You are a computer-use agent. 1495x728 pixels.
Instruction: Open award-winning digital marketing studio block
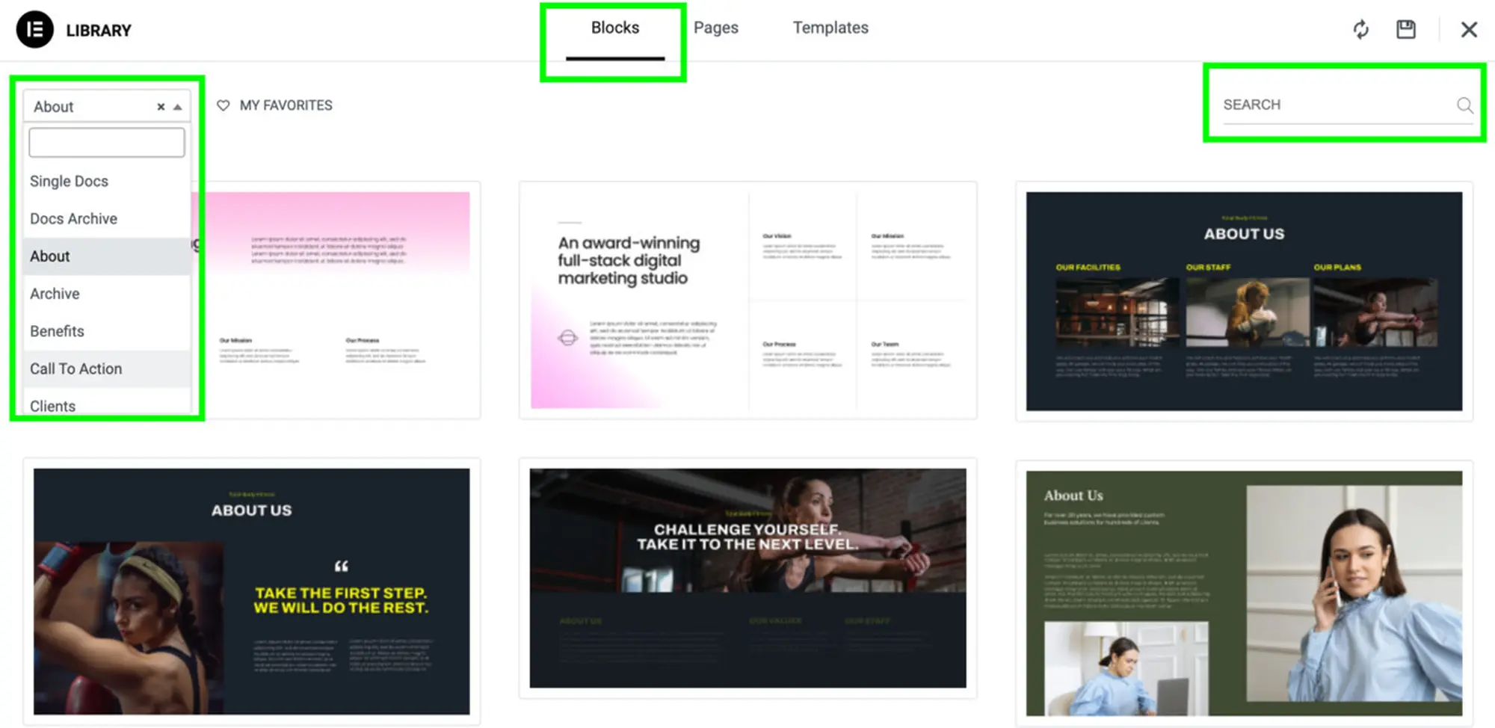point(747,300)
